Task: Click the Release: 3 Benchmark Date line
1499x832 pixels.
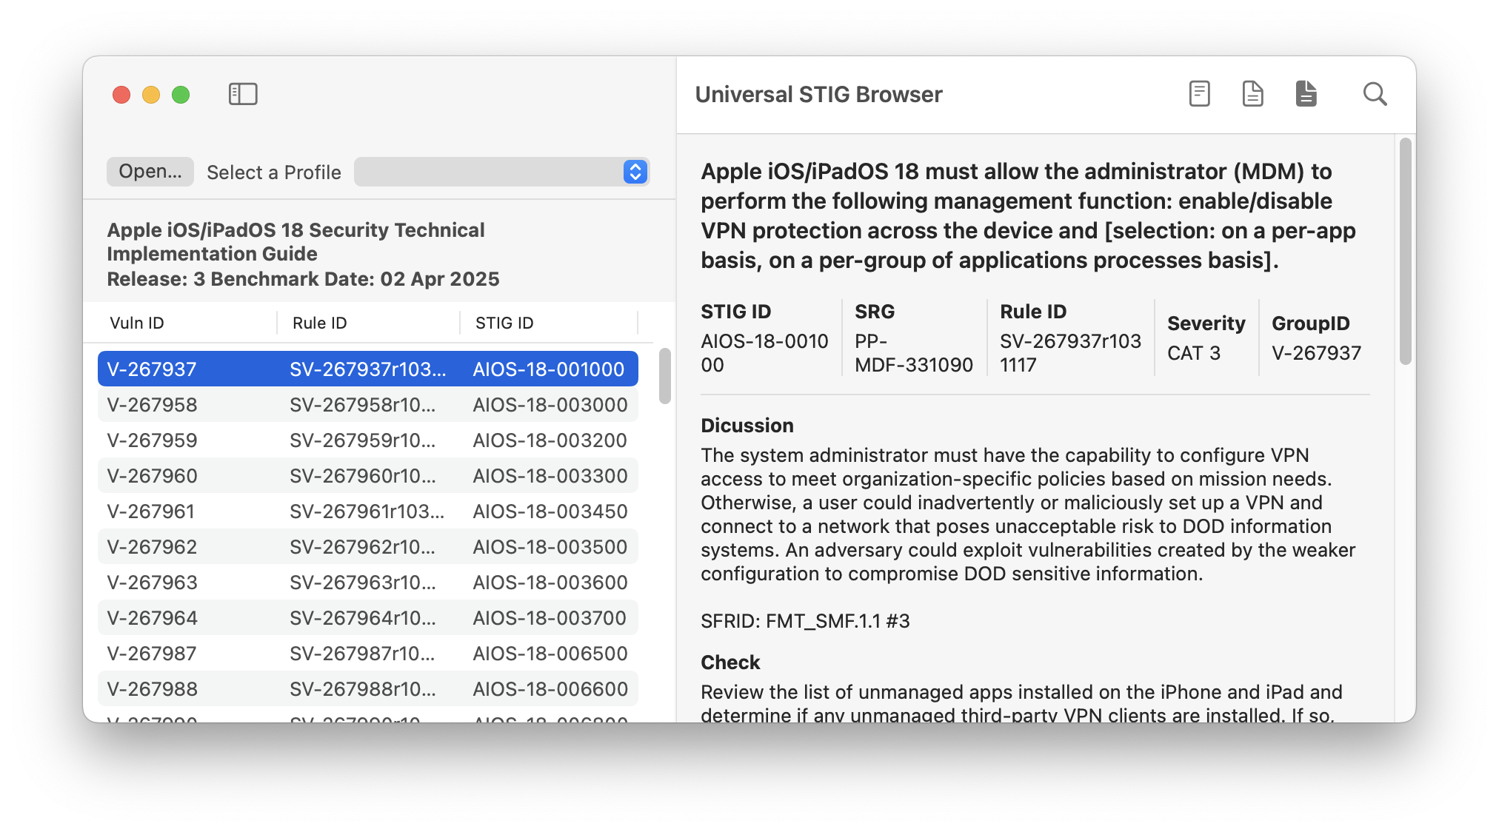Action: (x=303, y=279)
